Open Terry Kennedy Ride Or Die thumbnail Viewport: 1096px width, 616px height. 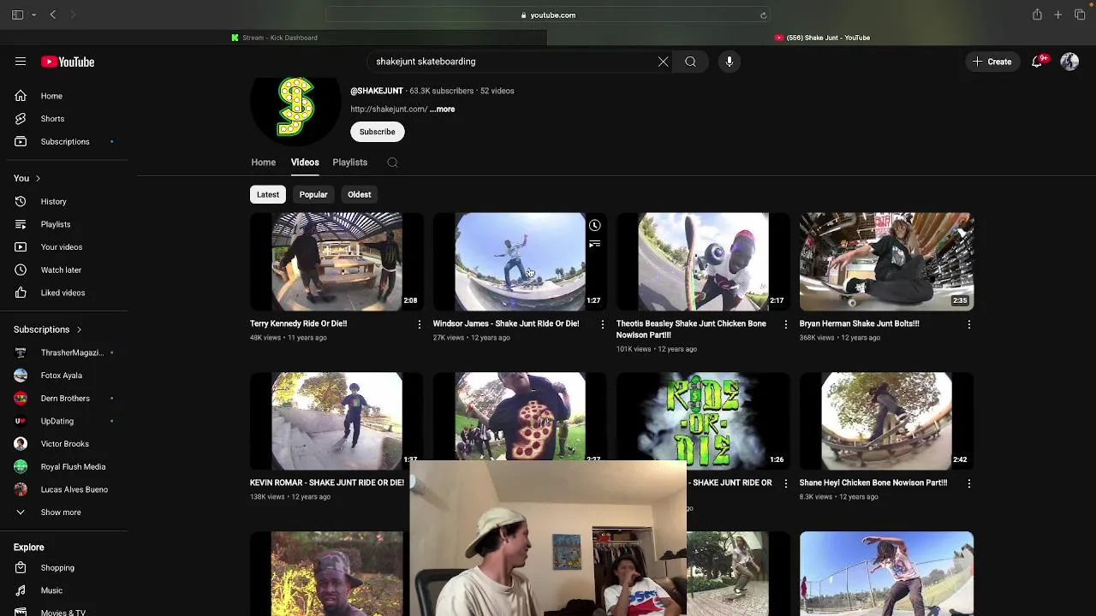337,262
